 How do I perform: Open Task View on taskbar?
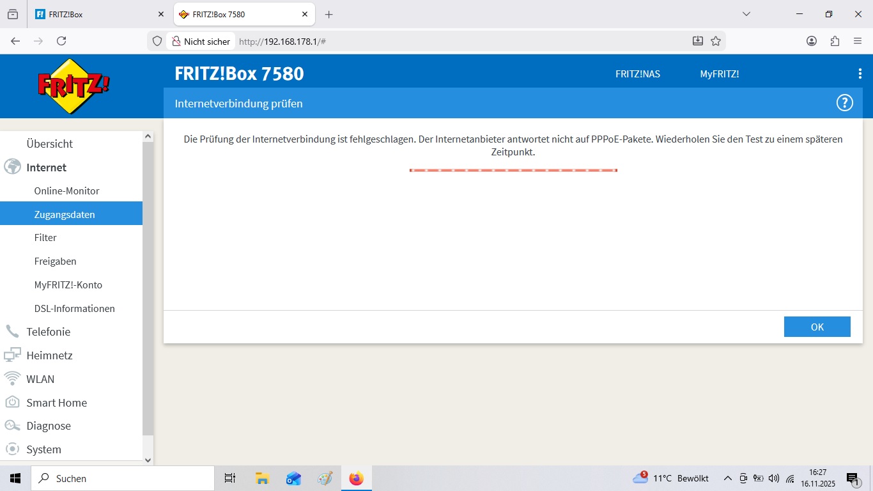click(x=230, y=478)
